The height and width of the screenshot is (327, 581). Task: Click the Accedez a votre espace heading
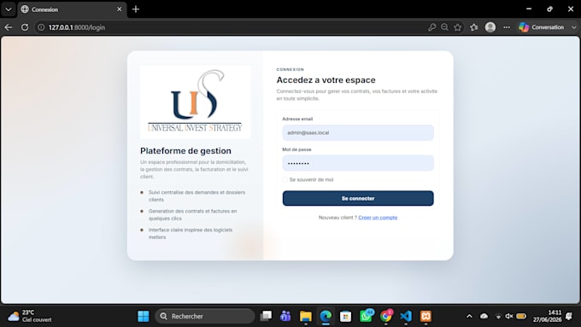point(326,80)
